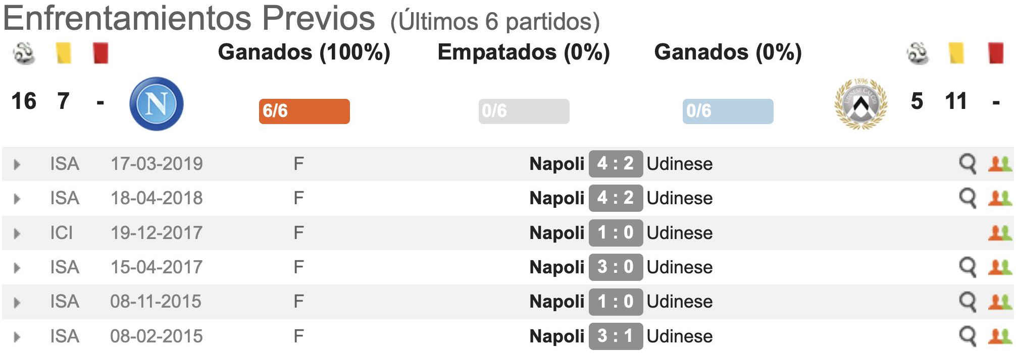
Task: Click the orange 6/6 wins bar
Action: pos(304,111)
